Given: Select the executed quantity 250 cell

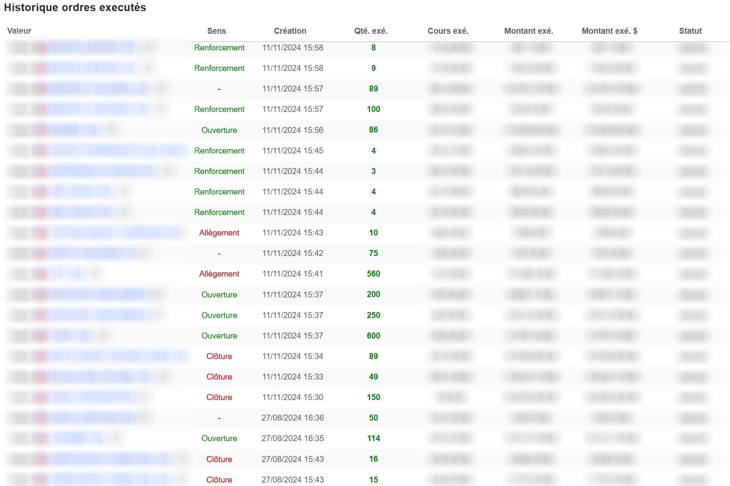Looking at the screenshot, I should (x=373, y=315).
